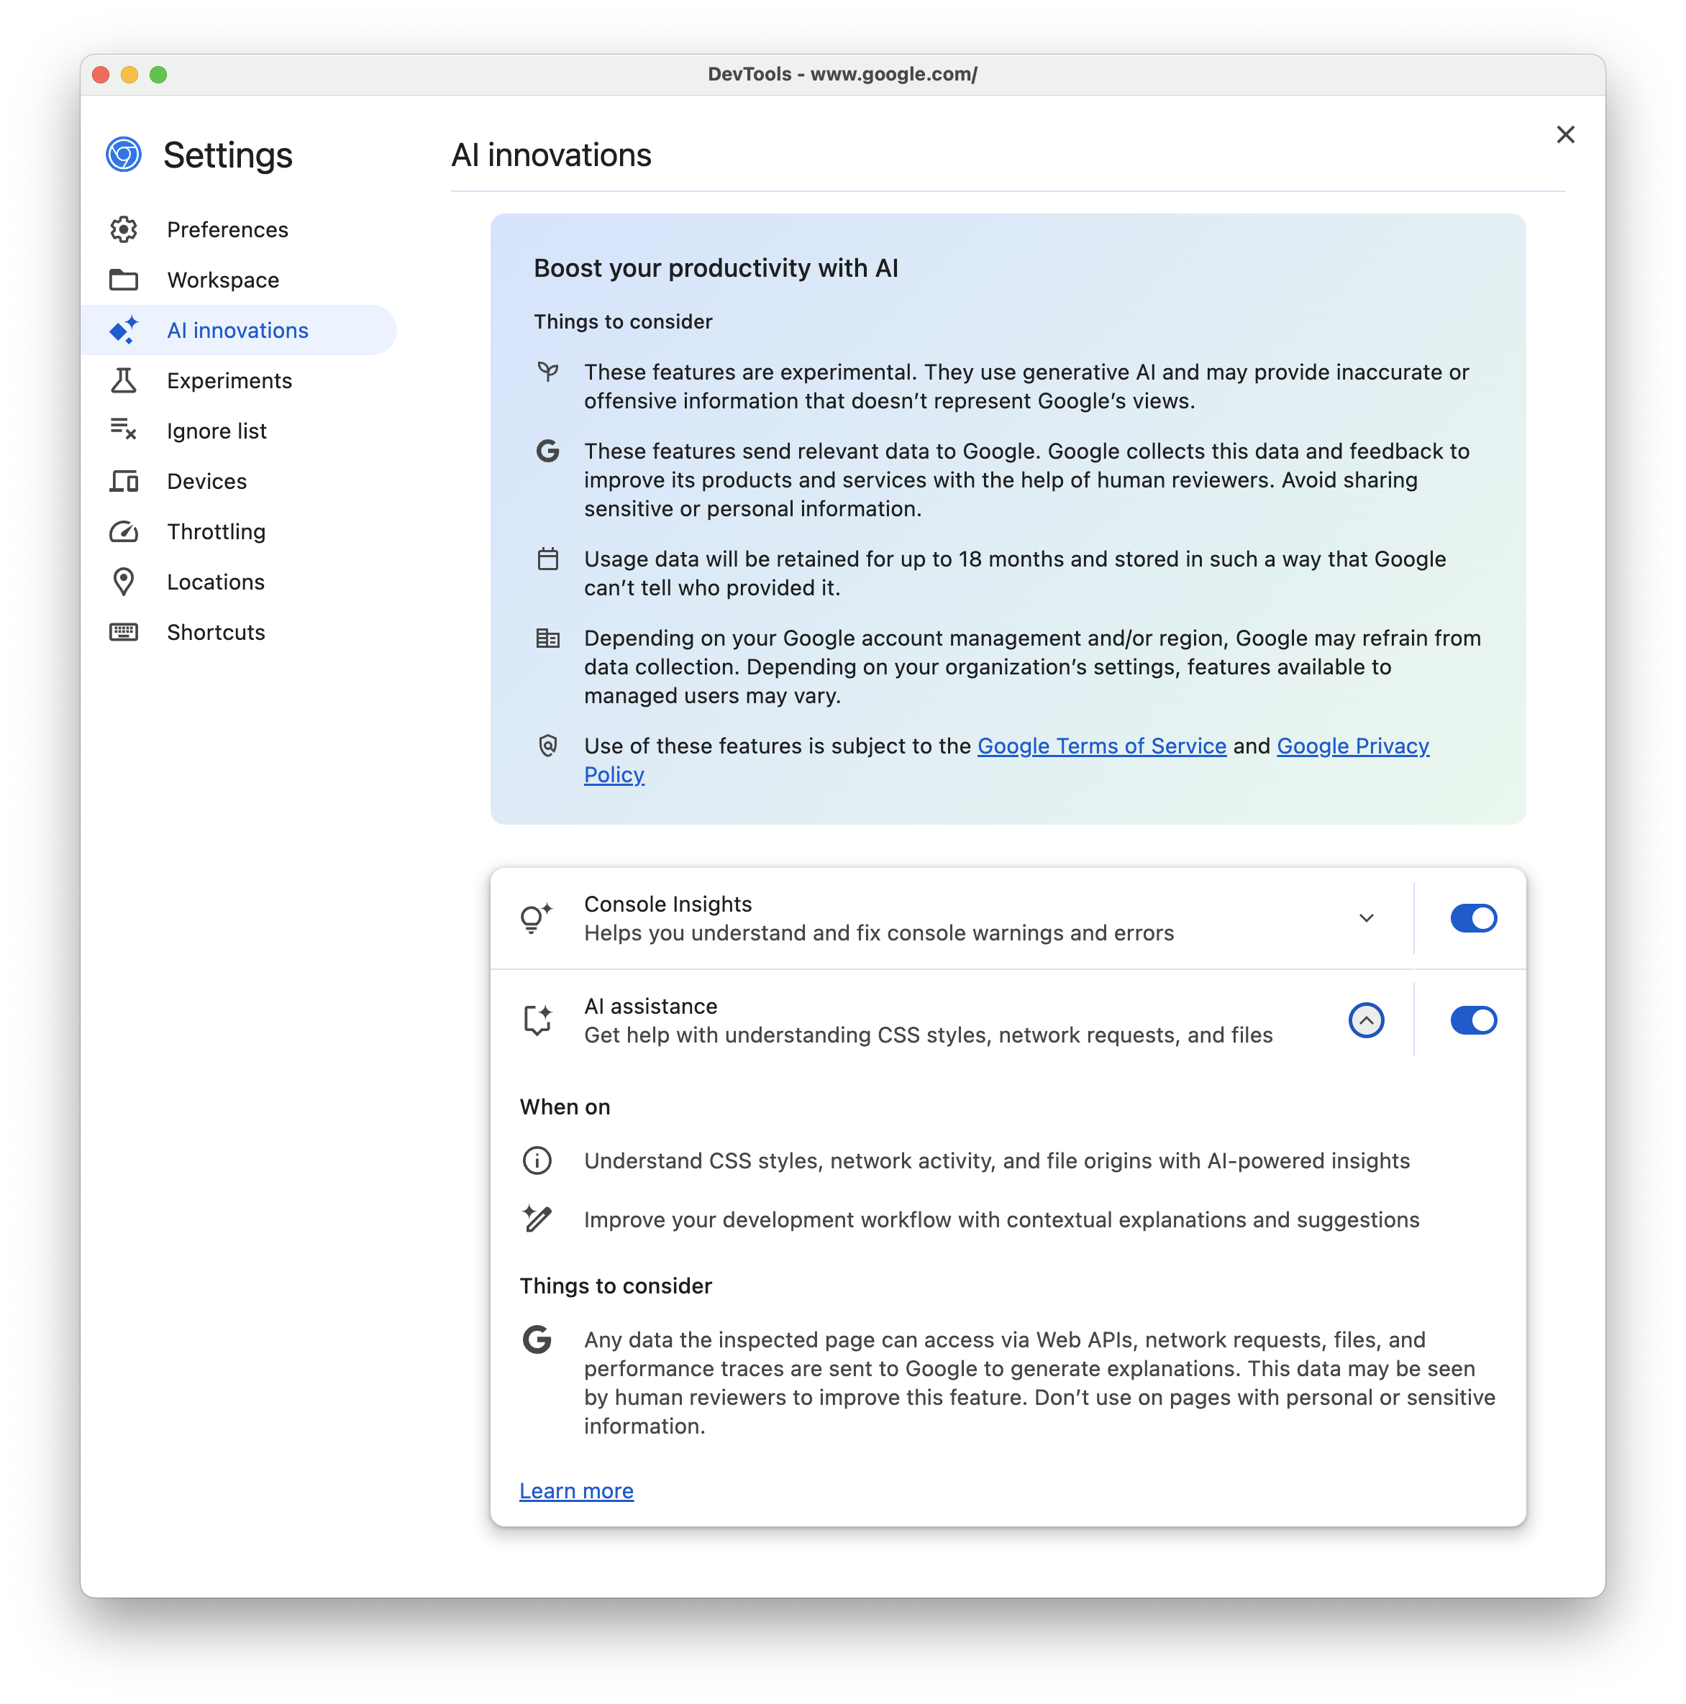The image size is (1686, 1704).
Task: Select Preferences from the sidebar
Action: (227, 229)
